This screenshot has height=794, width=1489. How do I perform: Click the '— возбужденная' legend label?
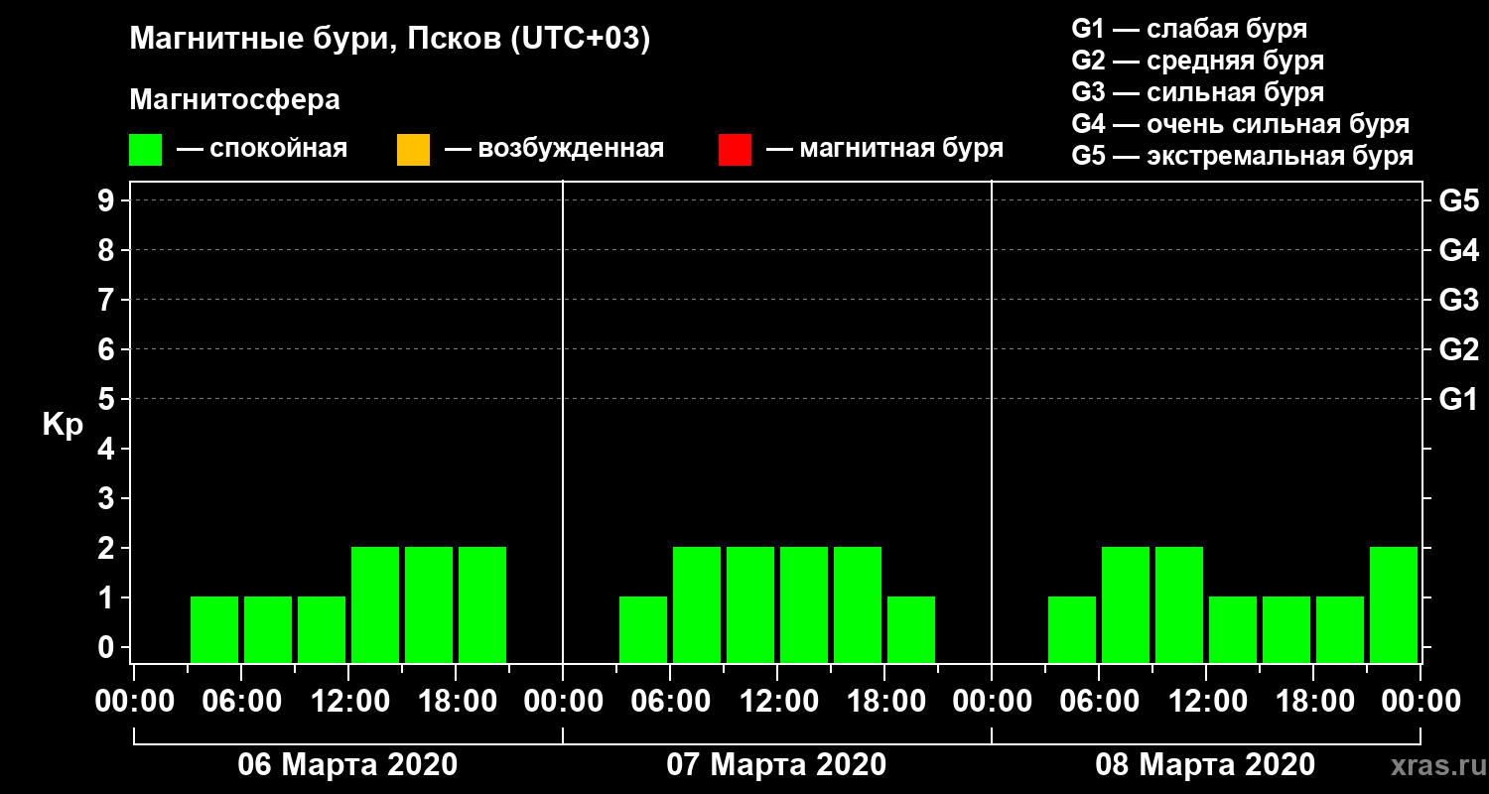tap(554, 149)
